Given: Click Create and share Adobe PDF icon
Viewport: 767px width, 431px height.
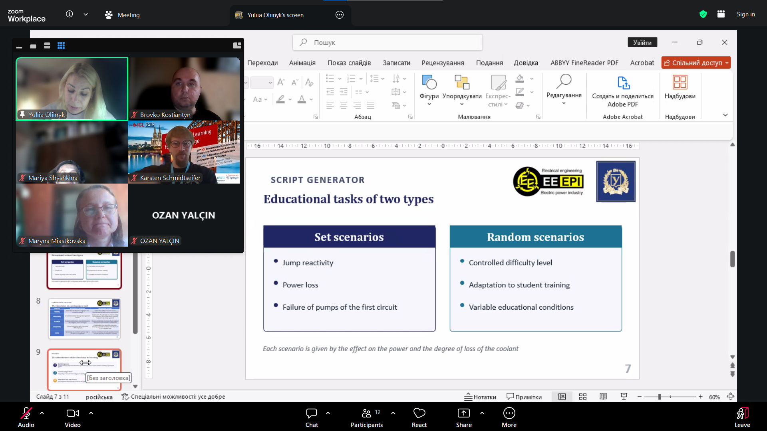Looking at the screenshot, I should click(623, 83).
